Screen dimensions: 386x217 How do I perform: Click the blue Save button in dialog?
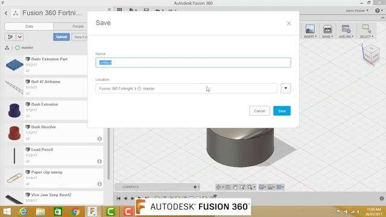tap(282, 111)
